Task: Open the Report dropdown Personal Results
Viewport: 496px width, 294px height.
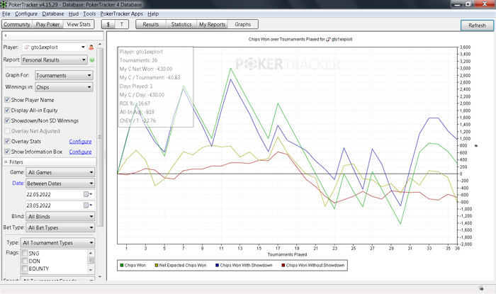Action: (x=54, y=60)
